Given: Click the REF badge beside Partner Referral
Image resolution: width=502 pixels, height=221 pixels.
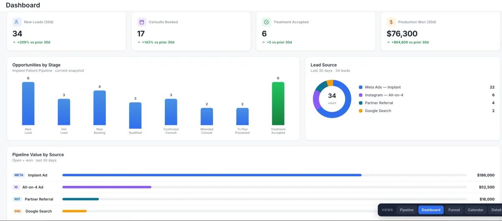Looking at the screenshot, I should (17, 199).
